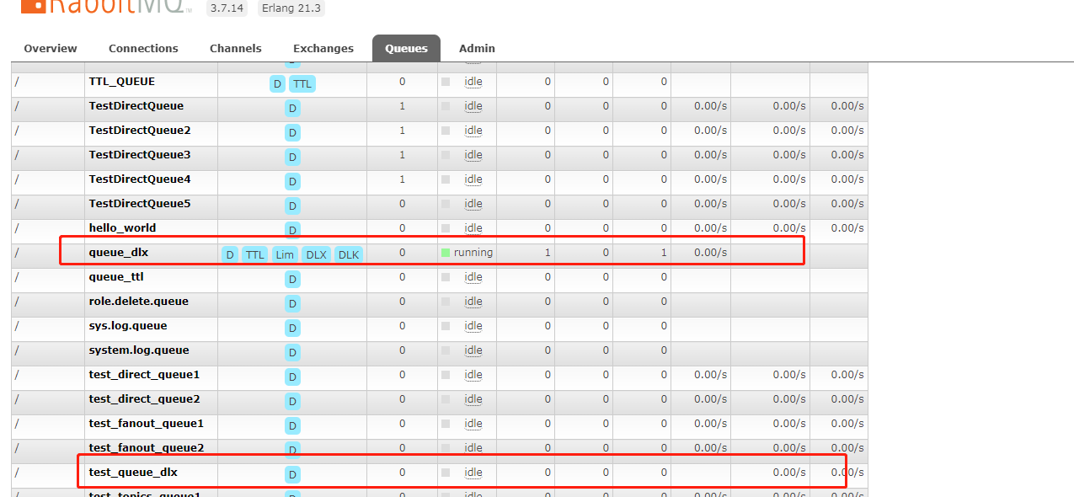Open the Admin tab
This screenshot has width=1074, height=497.
tap(477, 48)
